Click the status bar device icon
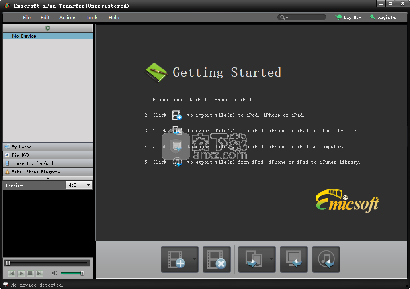This screenshot has width=410, height=289. pyautogui.click(x=6, y=285)
